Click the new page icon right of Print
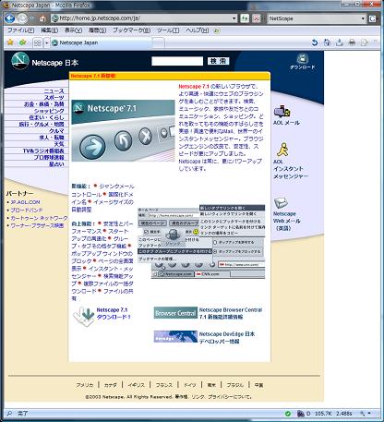The image size is (384, 422). (365, 42)
